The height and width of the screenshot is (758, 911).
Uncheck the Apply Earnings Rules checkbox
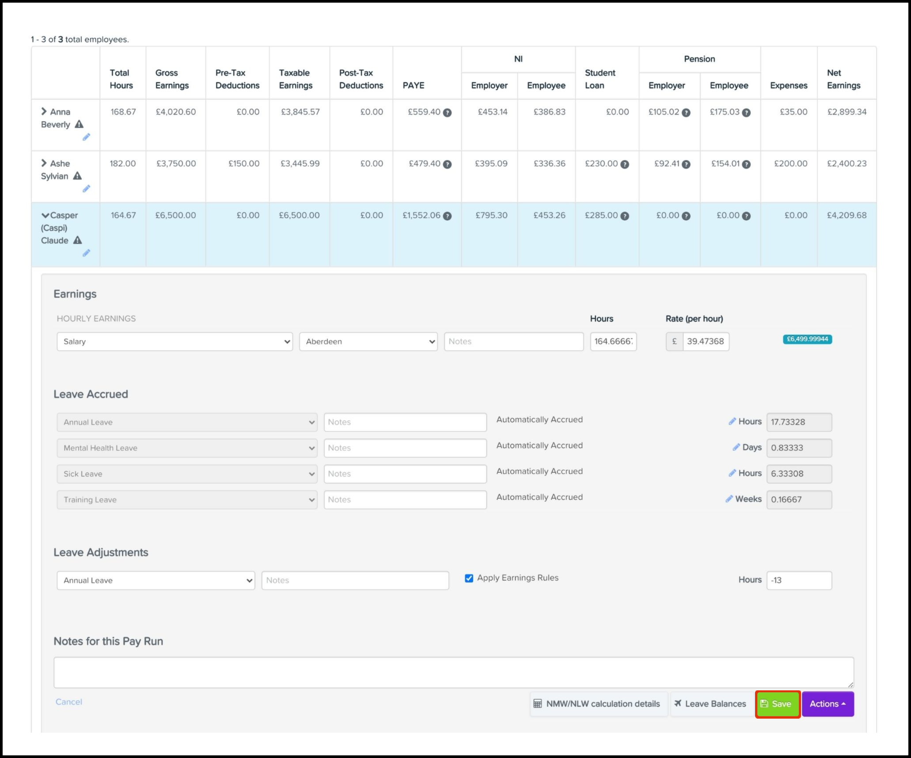click(x=469, y=578)
